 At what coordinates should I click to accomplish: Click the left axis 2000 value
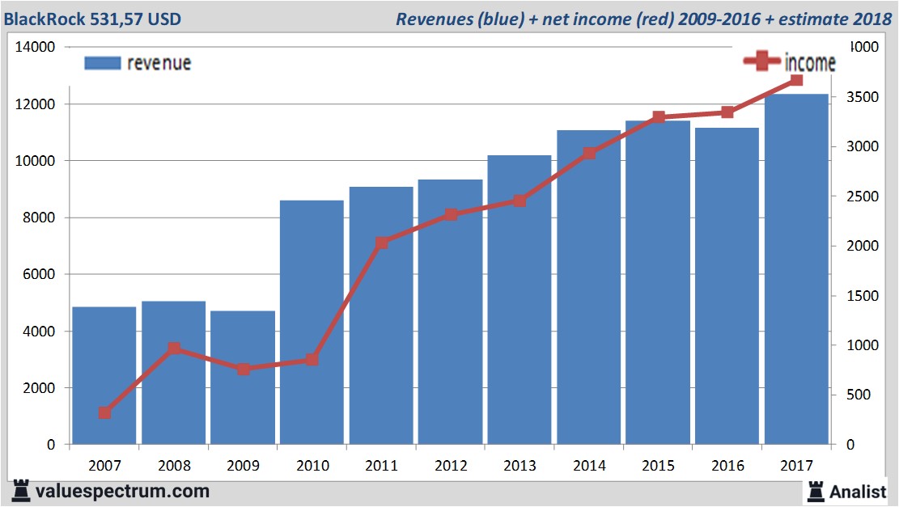(39, 388)
